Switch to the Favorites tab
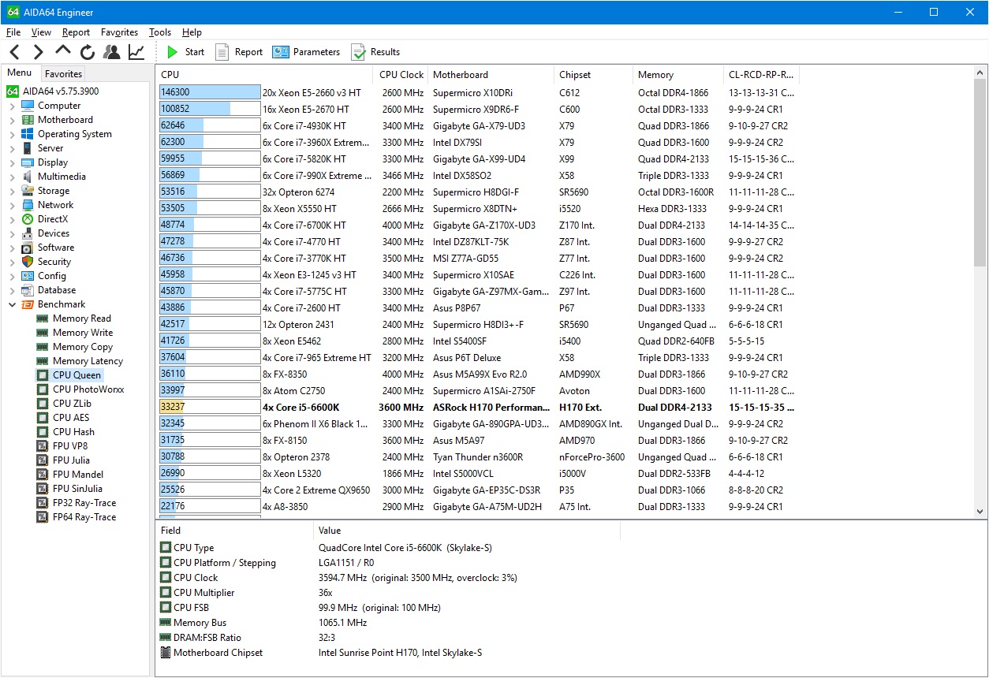This screenshot has height=678, width=989. [63, 74]
